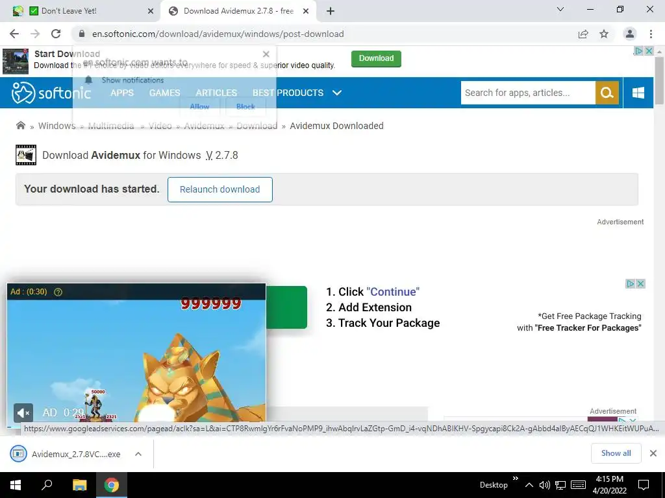
Task: View site info via the padlock icon
Action: (x=82, y=34)
